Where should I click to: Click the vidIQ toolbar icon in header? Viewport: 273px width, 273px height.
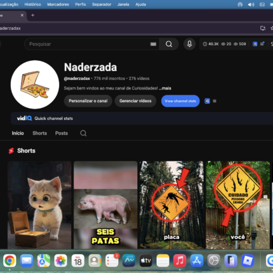(x=255, y=44)
